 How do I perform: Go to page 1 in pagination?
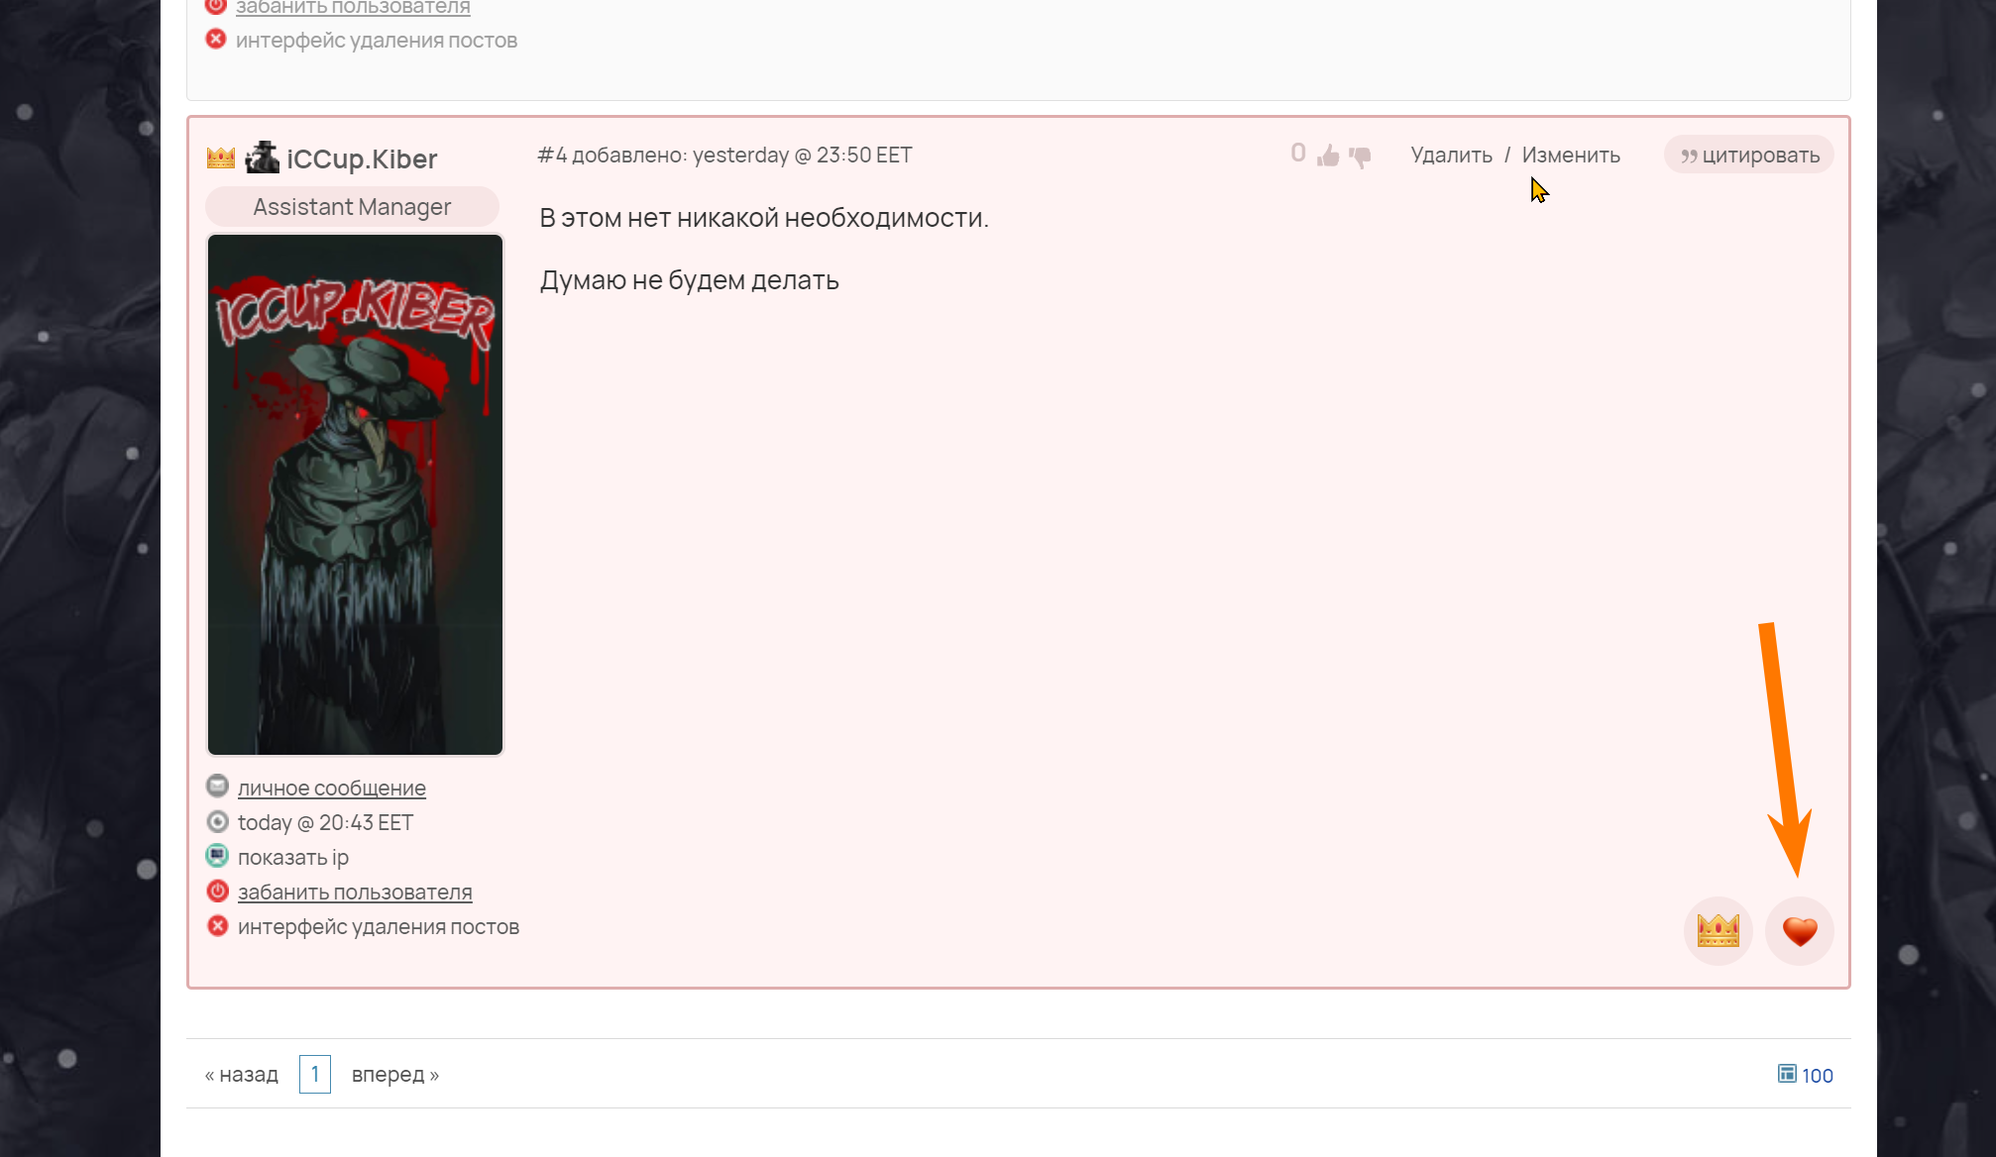point(315,1075)
